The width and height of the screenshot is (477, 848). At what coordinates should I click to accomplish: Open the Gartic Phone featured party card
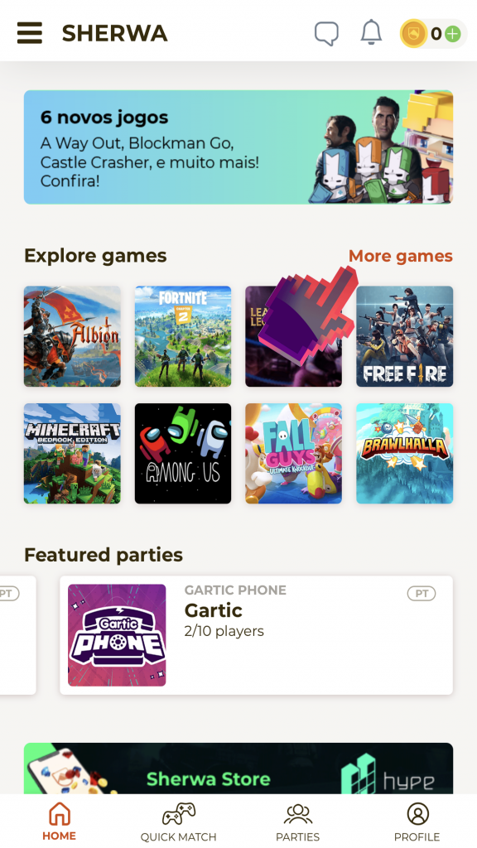click(x=257, y=635)
